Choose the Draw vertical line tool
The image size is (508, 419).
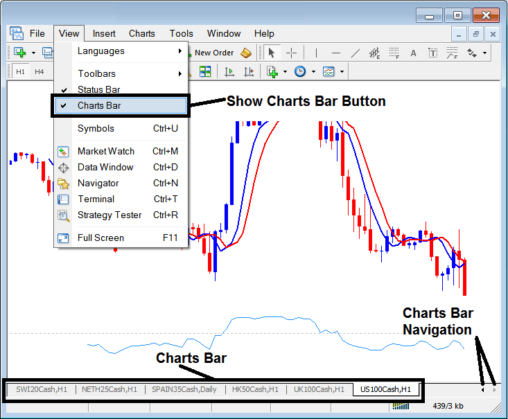click(317, 53)
